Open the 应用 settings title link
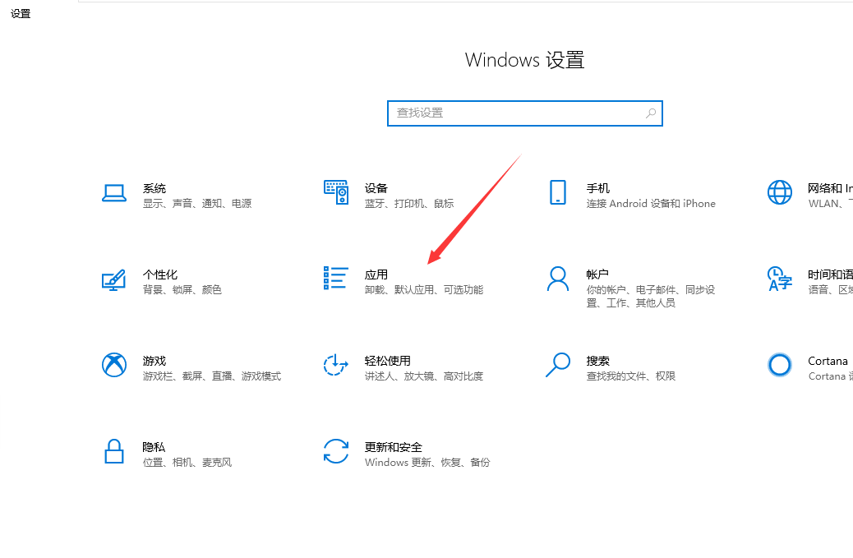The width and height of the screenshot is (853, 558). coord(376,274)
